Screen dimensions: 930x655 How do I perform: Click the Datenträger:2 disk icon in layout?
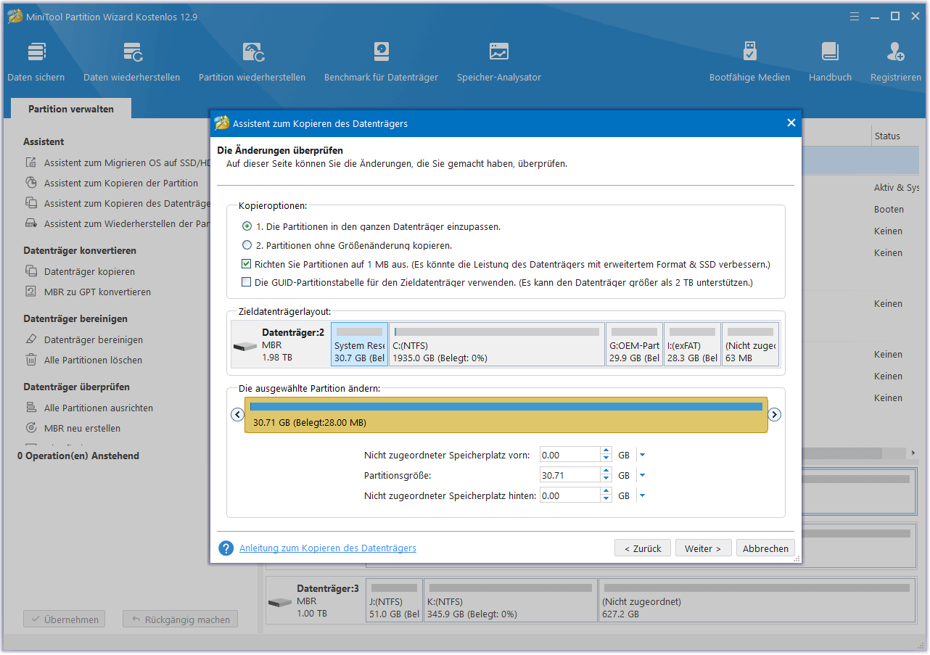[245, 346]
